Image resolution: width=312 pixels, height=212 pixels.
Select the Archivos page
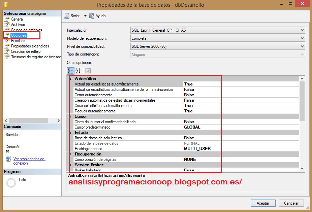[18, 25]
